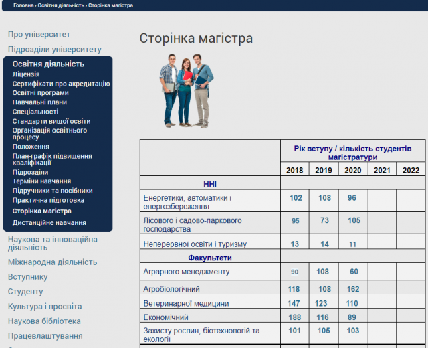Open Підручники та посібники link
Screen dimensions: 428x348
click(x=53, y=191)
